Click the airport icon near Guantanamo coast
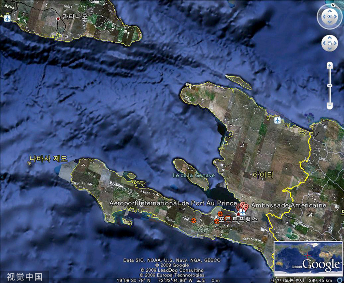 pyautogui.click(x=7, y=18)
